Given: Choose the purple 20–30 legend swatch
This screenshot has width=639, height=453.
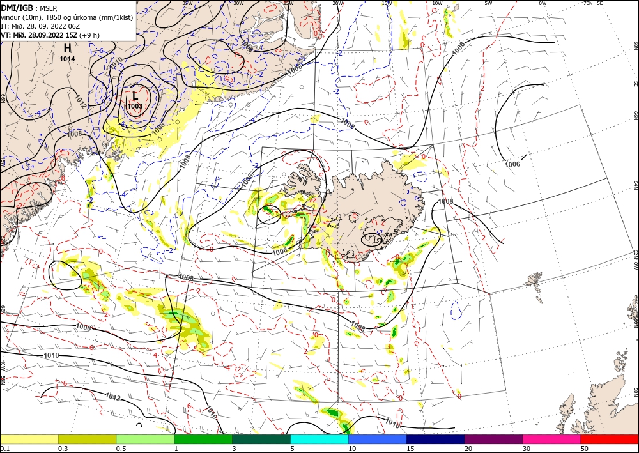Looking at the screenshot, I should click(x=493, y=439).
